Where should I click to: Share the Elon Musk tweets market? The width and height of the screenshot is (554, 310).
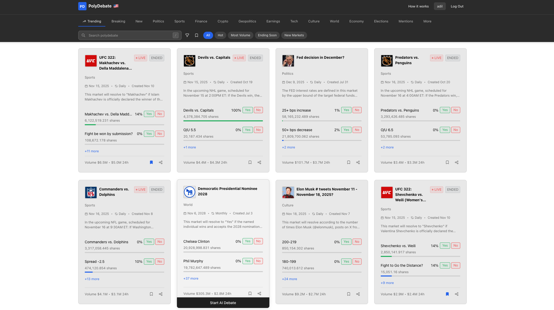[358, 294]
